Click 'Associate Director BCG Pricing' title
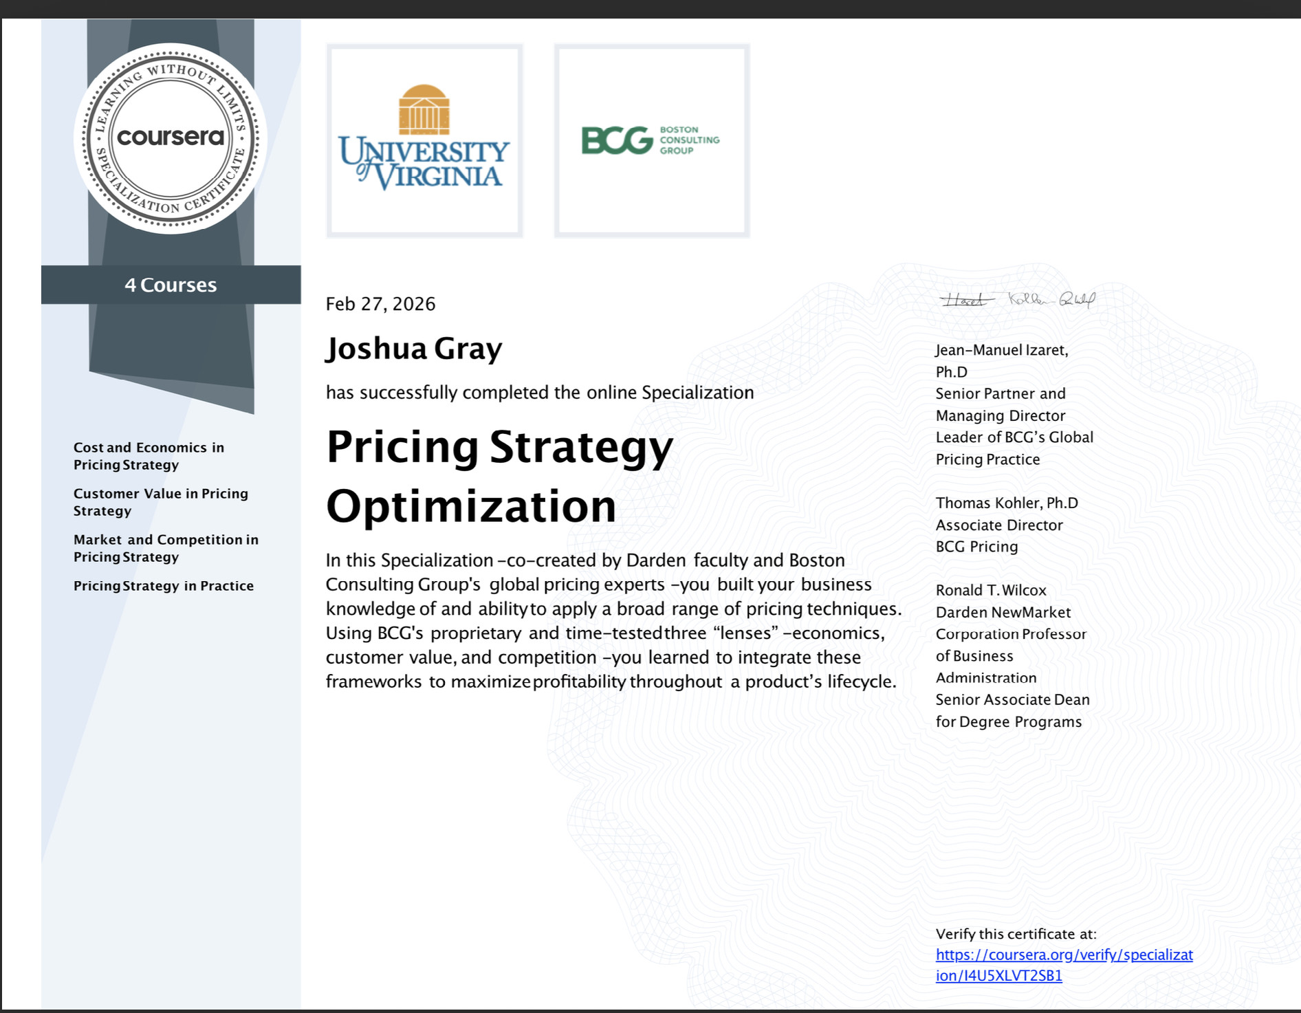The height and width of the screenshot is (1013, 1301). click(999, 536)
